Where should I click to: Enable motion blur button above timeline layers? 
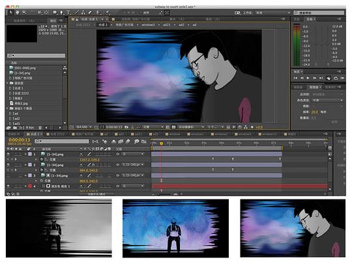pyautogui.click(x=128, y=141)
